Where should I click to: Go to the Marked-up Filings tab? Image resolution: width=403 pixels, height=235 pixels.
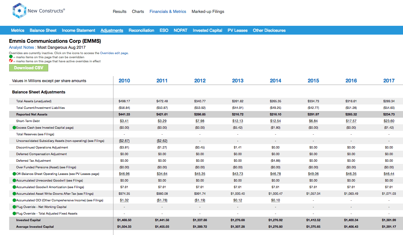click(x=208, y=12)
